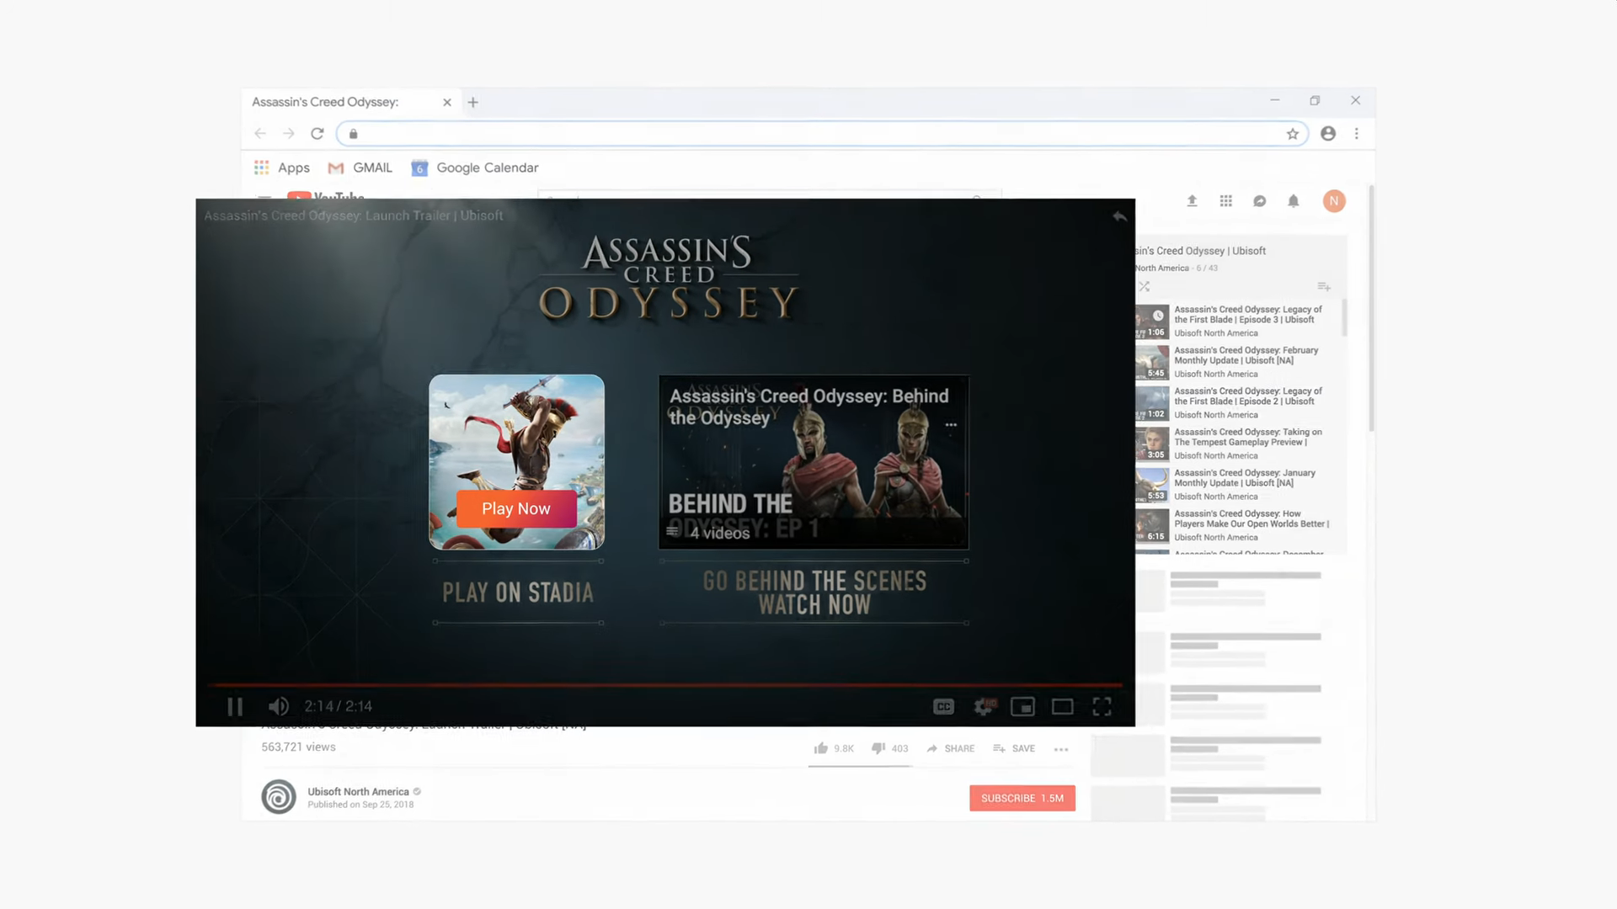This screenshot has height=909, width=1617.
Task: Open the Behind the Odyssey playlist
Action: click(x=813, y=462)
